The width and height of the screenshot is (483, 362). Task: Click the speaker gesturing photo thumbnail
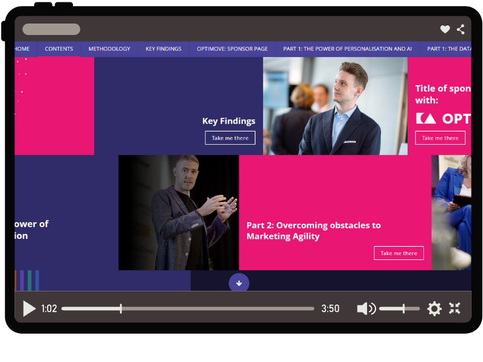coord(179,212)
